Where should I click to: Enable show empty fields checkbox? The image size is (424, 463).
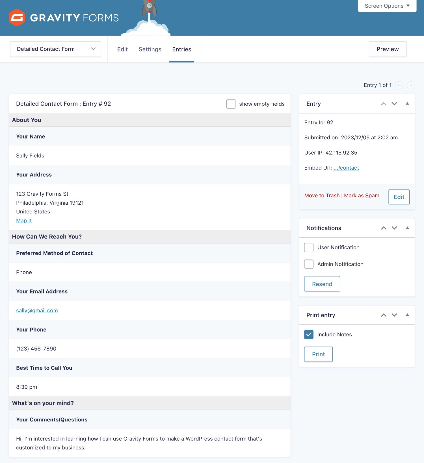(231, 104)
